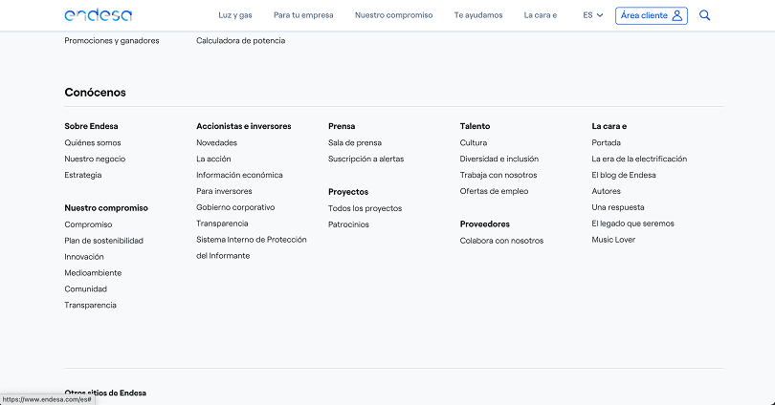The height and width of the screenshot is (405, 775).
Task: Open the search magnifier icon
Action: [705, 15]
